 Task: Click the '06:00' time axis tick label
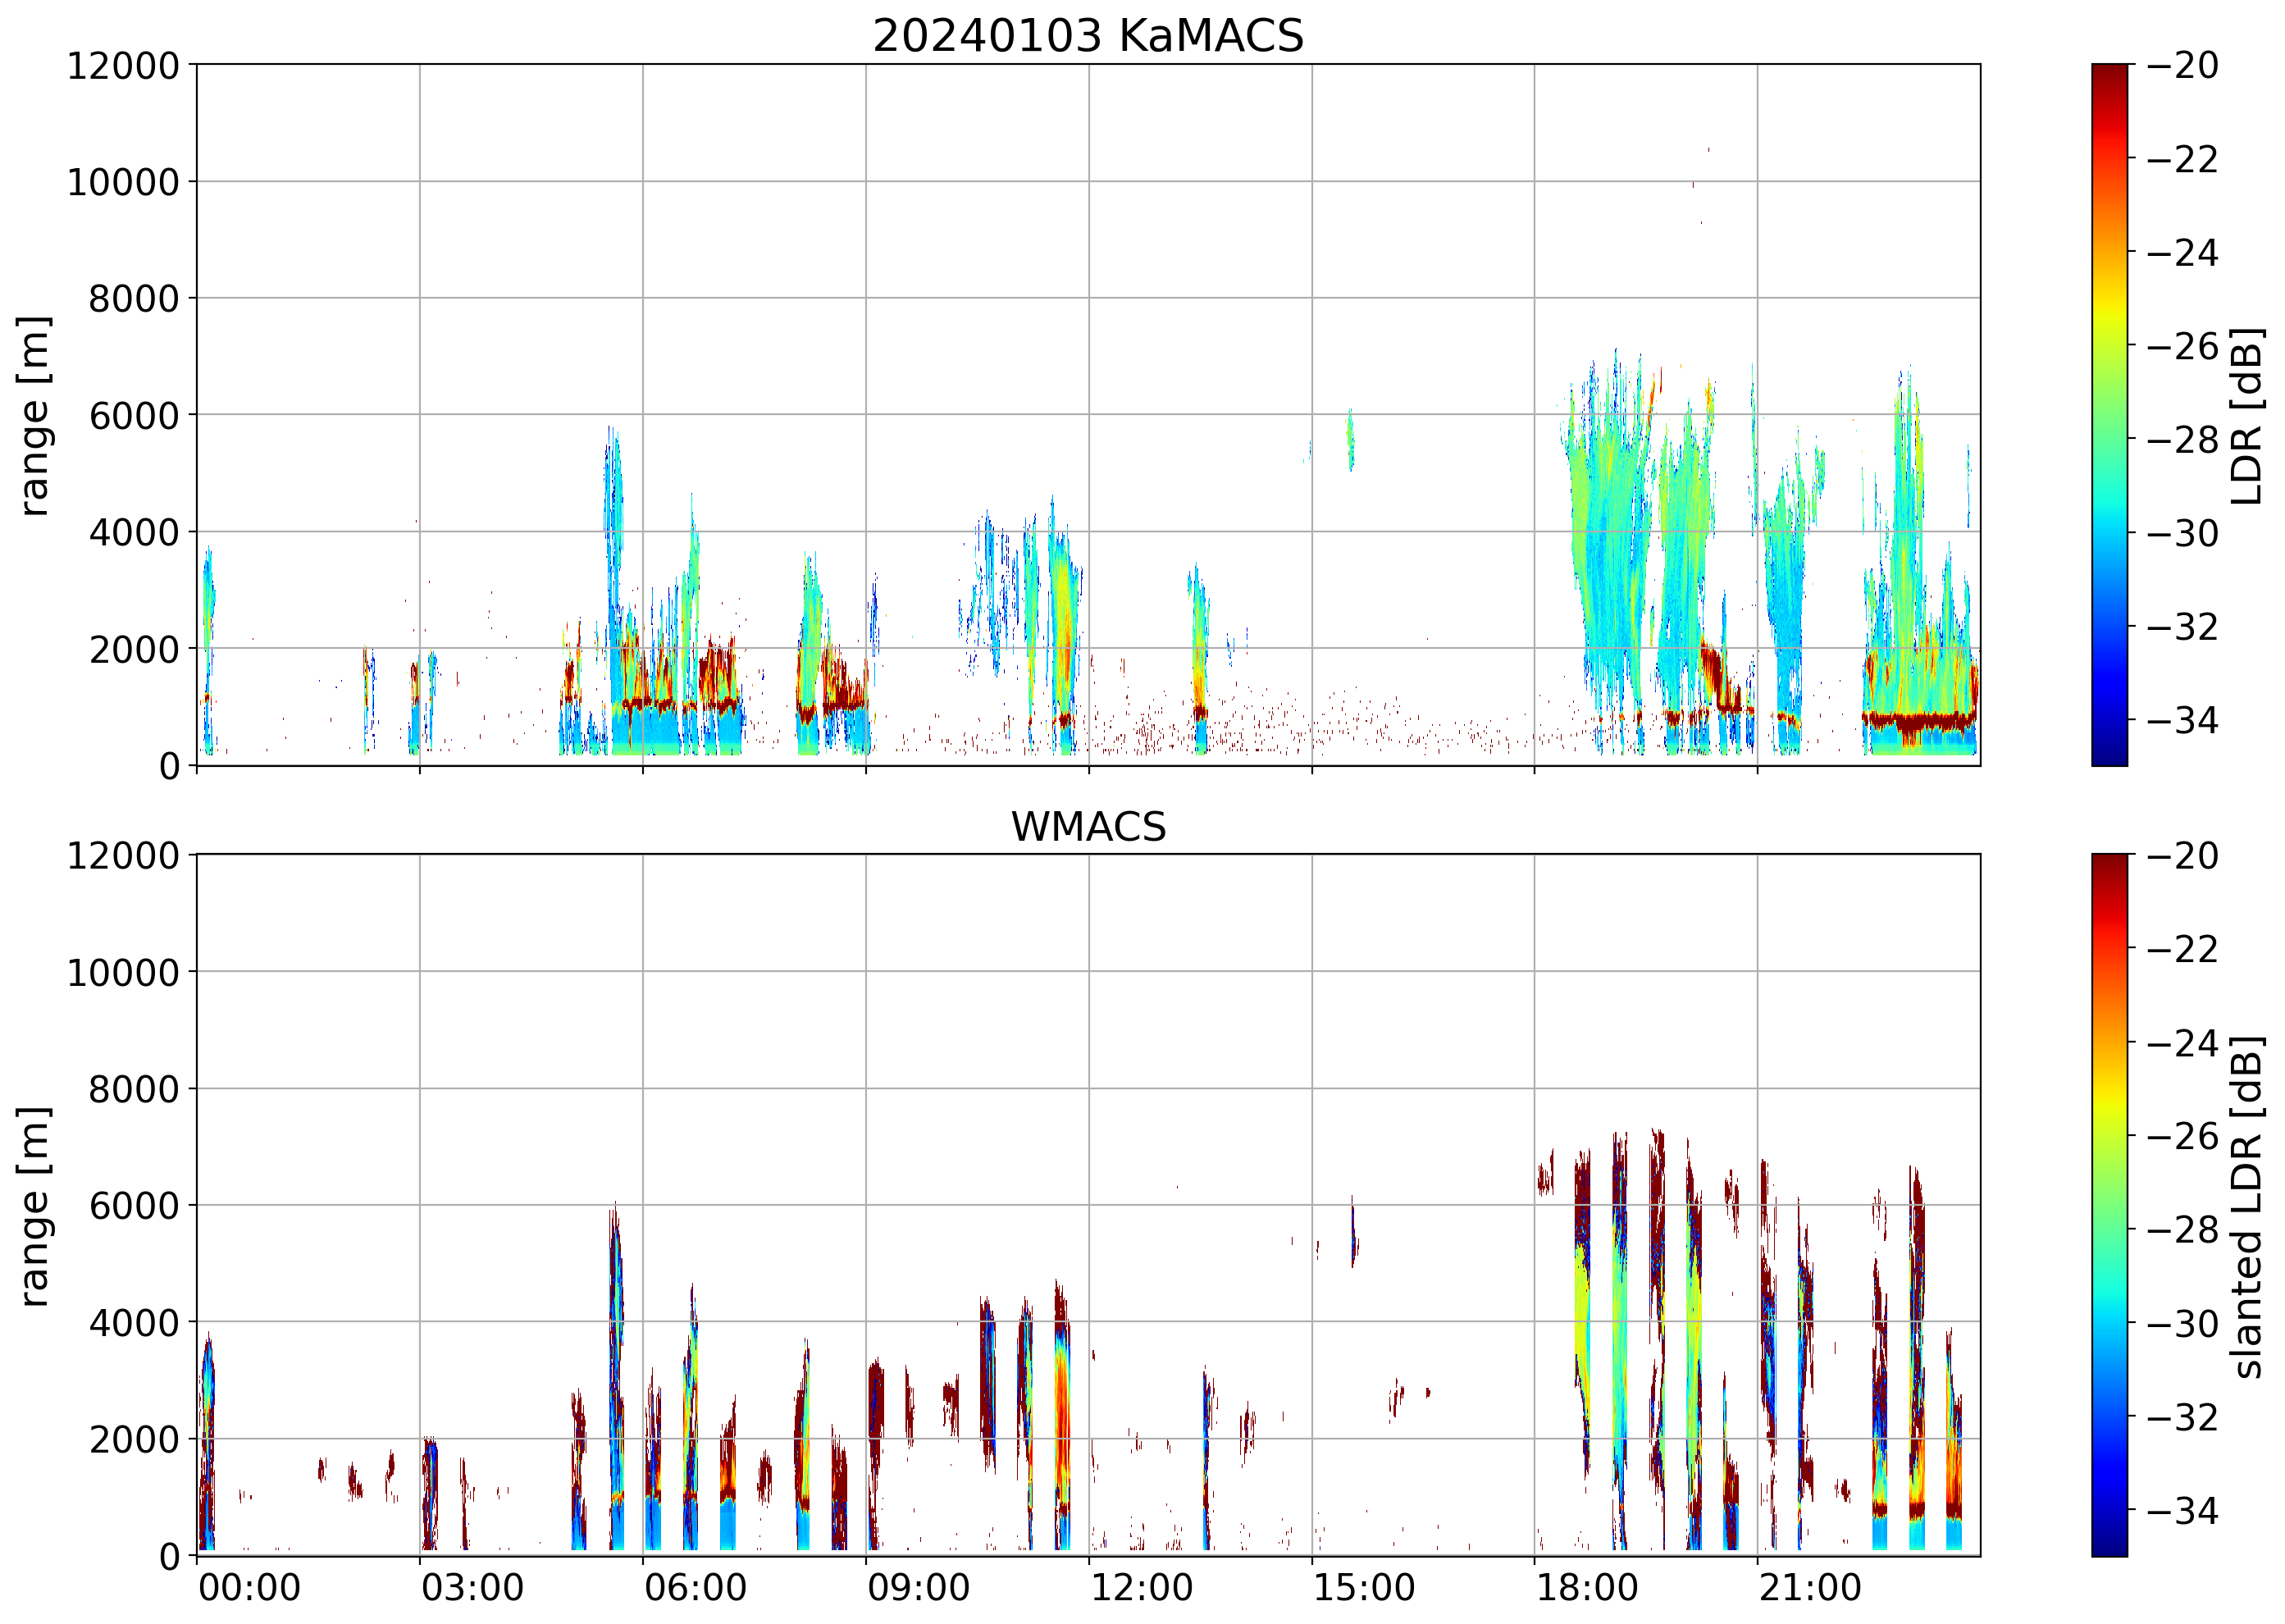[695, 1588]
